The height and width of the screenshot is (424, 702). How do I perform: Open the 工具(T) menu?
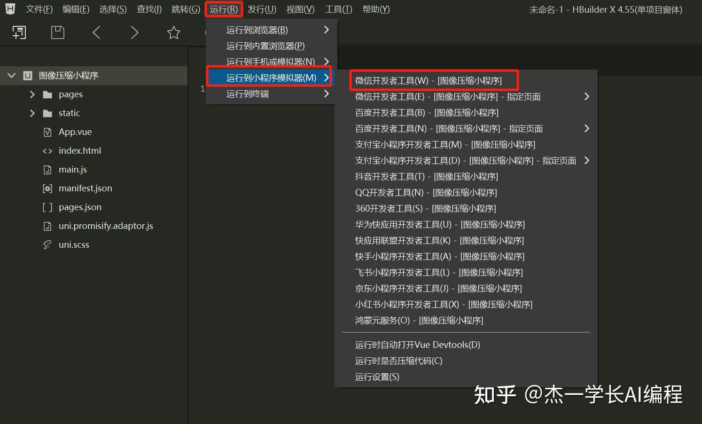338,9
